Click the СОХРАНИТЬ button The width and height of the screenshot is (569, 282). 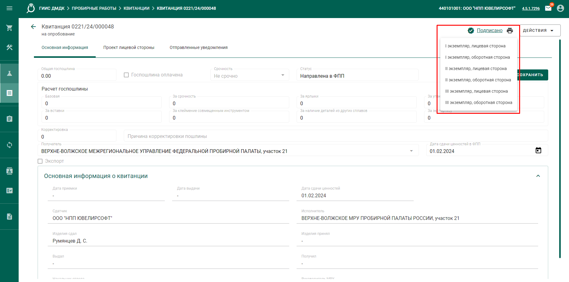click(x=532, y=75)
